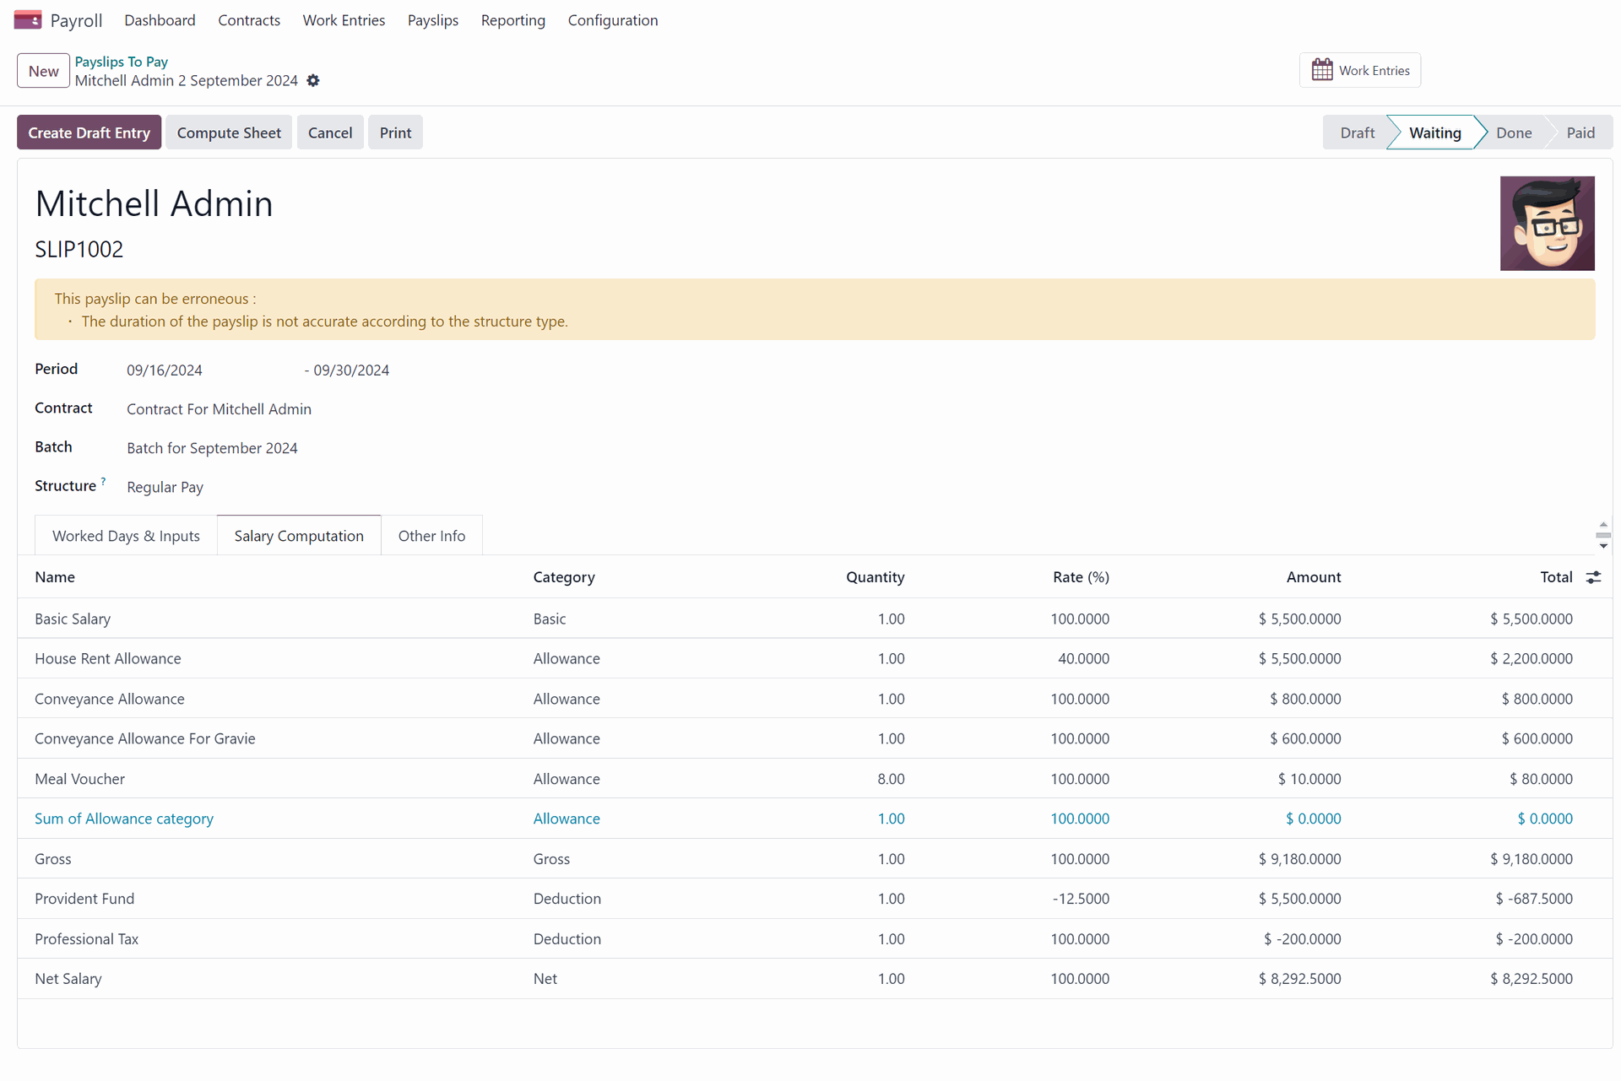Screen dimensions: 1621x1081
Task: Select the Paid status stage
Action: tap(1580, 132)
